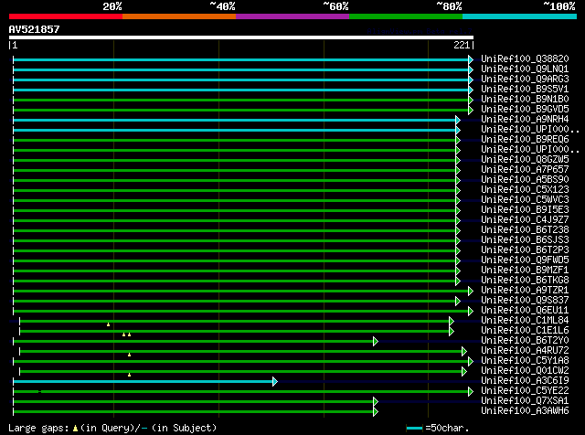Click the gap marker triangle on the C1ML84 row
Image resolution: width=585 pixels, height=435 pixels.
click(x=108, y=324)
